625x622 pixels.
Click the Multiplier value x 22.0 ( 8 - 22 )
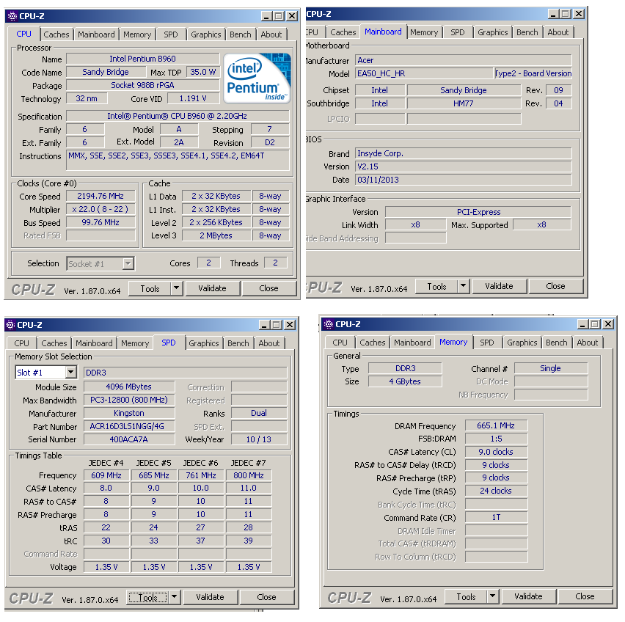[100, 209]
